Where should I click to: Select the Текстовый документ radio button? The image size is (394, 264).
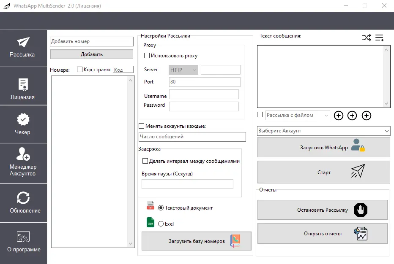pos(161,208)
